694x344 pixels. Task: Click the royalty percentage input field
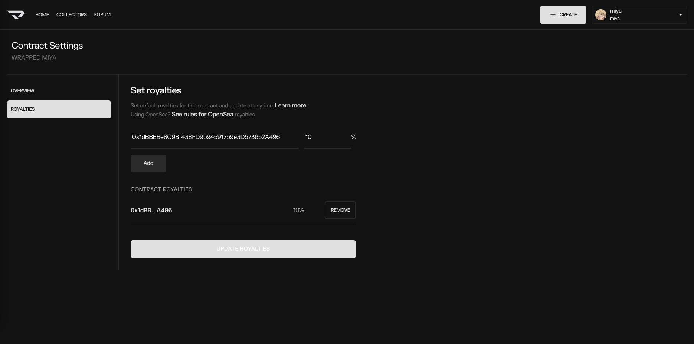327,137
